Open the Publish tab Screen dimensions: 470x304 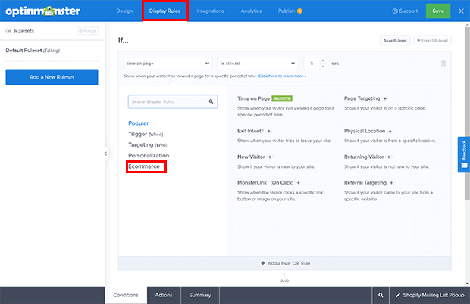(287, 11)
